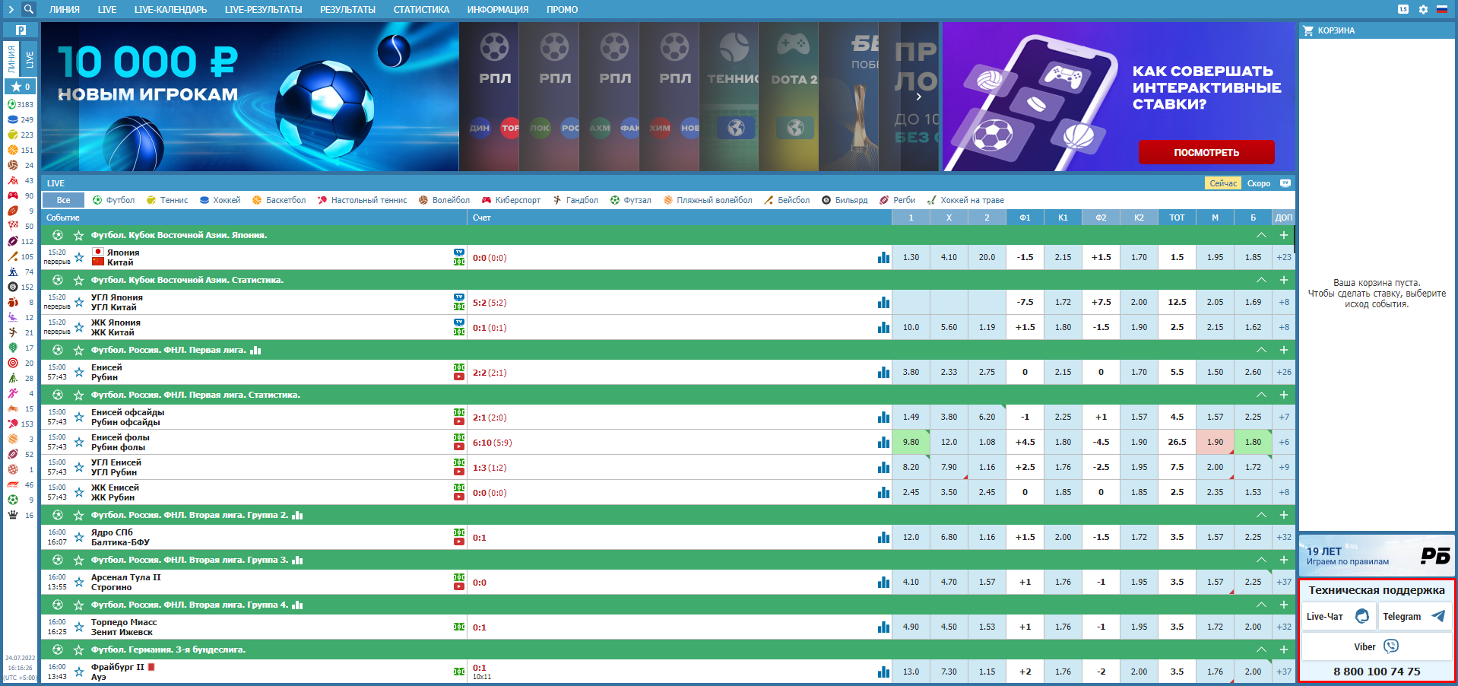Open the РЕЗУЛЬТАТЫ menu item
Viewport: 1458px width, 686px height.
(347, 10)
